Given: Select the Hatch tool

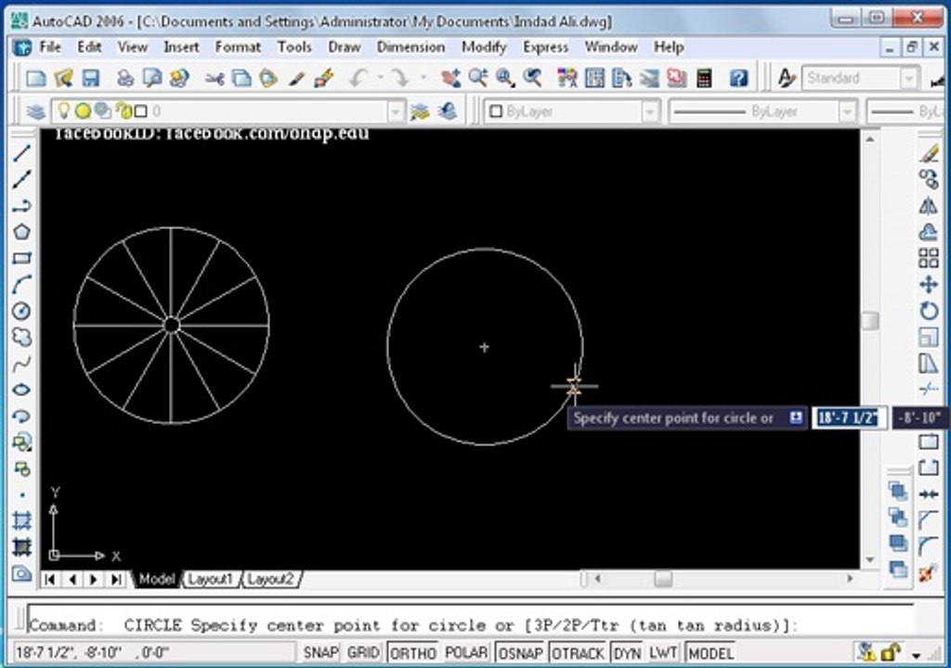Looking at the screenshot, I should [x=22, y=520].
